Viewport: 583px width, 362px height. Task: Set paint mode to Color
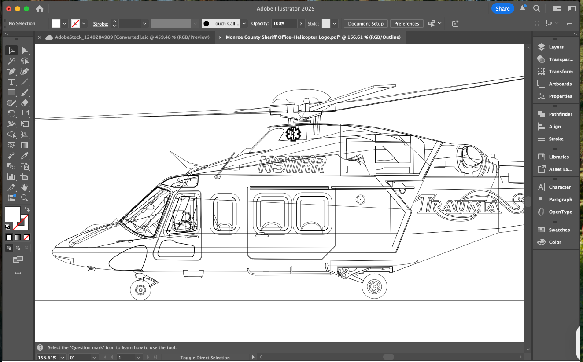point(9,238)
